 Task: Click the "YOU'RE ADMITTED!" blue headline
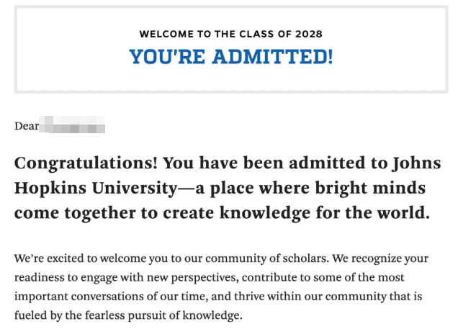tap(230, 56)
